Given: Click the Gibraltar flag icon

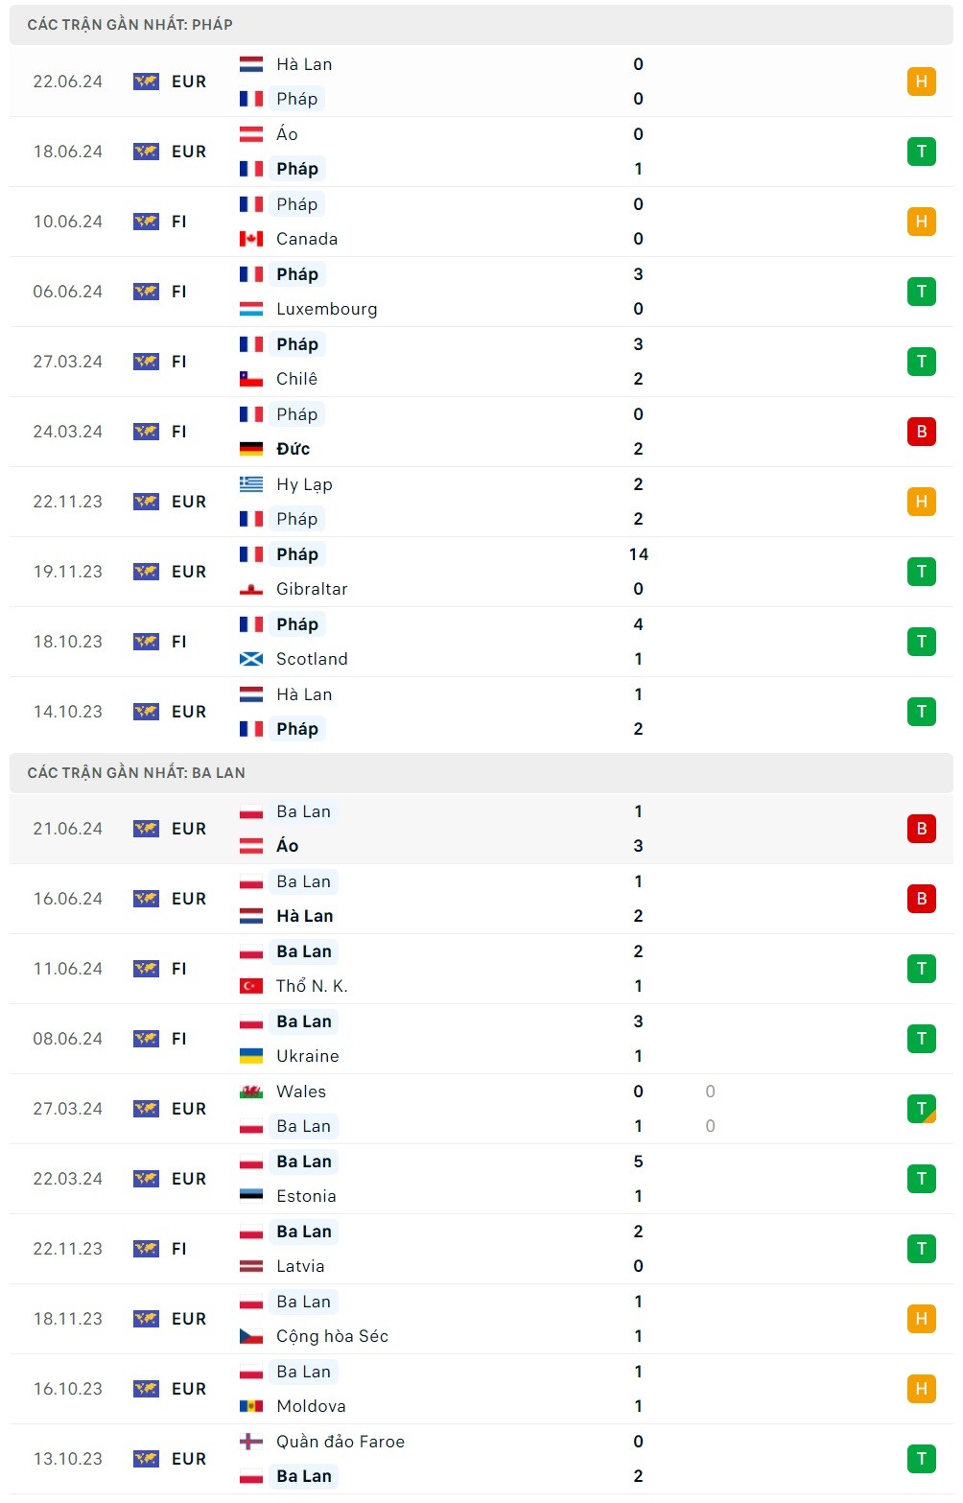Looking at the screenshot, I should tap(251, 589).
